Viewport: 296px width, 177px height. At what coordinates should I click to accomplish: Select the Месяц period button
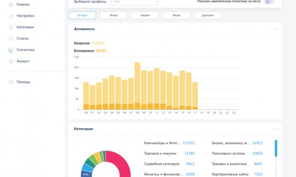coord(177,15)
